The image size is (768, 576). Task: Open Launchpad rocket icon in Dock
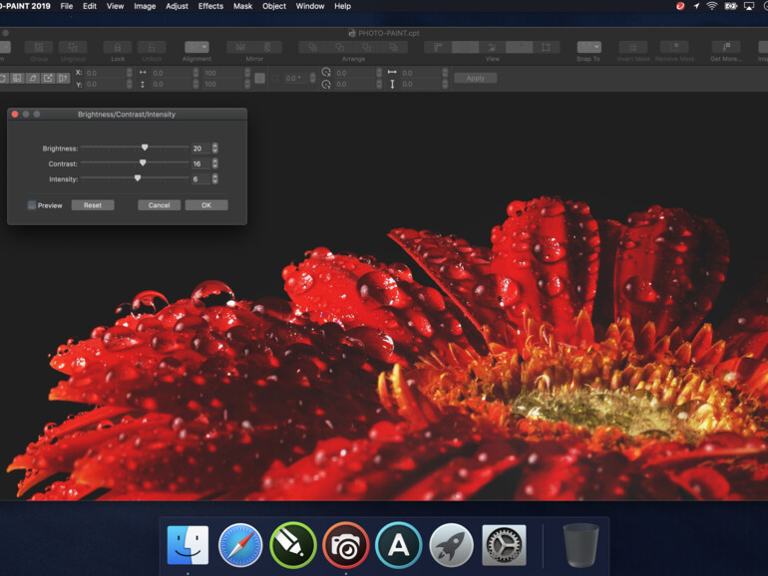[451, 545]
